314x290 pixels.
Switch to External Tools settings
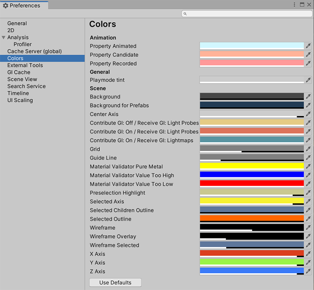tap(25, 65)
